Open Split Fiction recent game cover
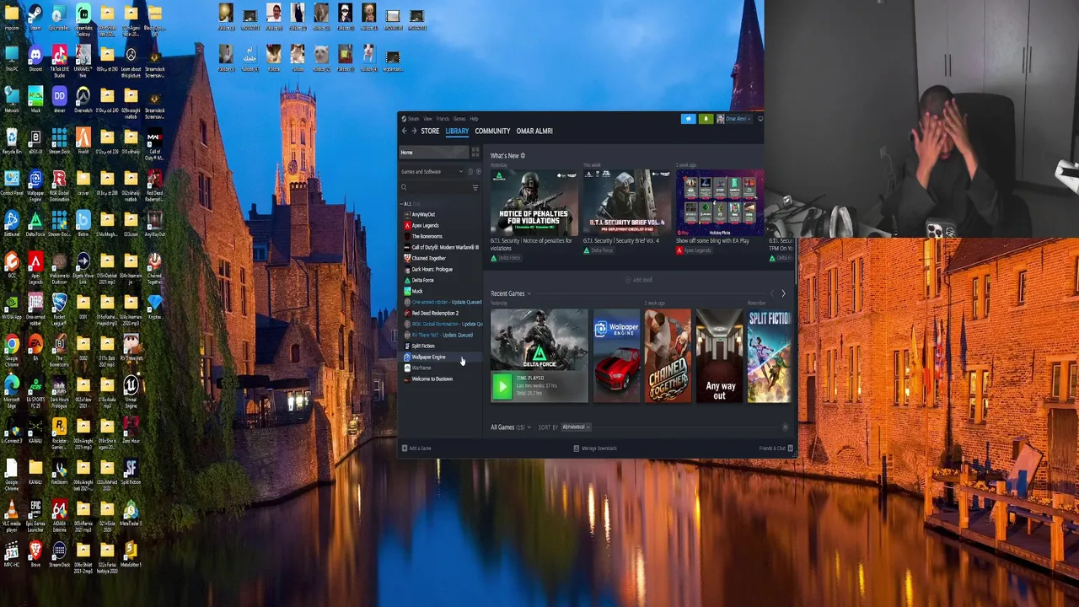Image resolution: width=1079 pixels, height=607 pixels. click(x=770, y=356)
